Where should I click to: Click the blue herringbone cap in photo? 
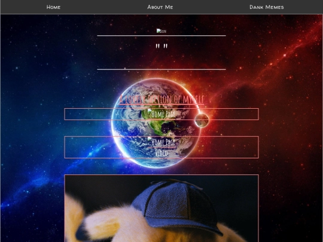click(x=177, y=206)
